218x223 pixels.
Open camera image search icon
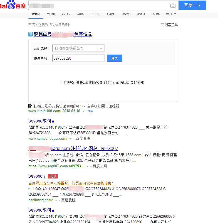[x=173, y=5]
